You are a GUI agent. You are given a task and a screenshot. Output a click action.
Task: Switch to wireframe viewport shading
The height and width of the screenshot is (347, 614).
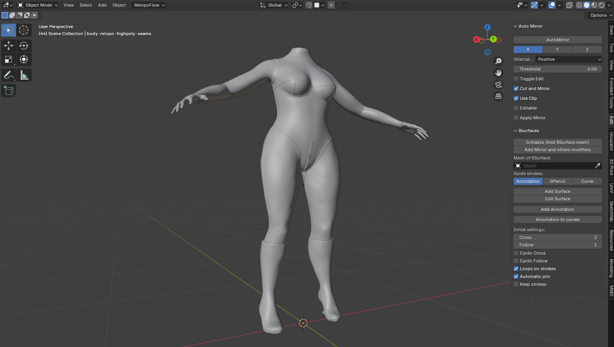(579, 5)
